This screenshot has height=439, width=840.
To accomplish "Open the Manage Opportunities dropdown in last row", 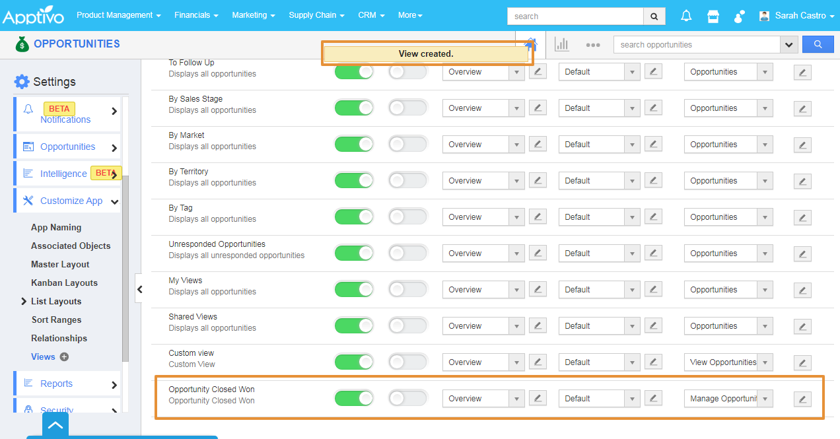I will point(728,399).
